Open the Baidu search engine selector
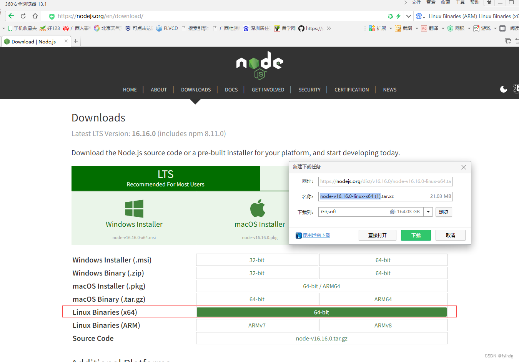Viewport: 519px width, 362px height. [x=420, y=16]
